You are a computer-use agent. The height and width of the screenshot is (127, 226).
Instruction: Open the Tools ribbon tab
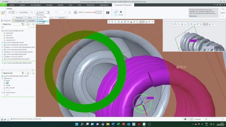click(71, 5)
